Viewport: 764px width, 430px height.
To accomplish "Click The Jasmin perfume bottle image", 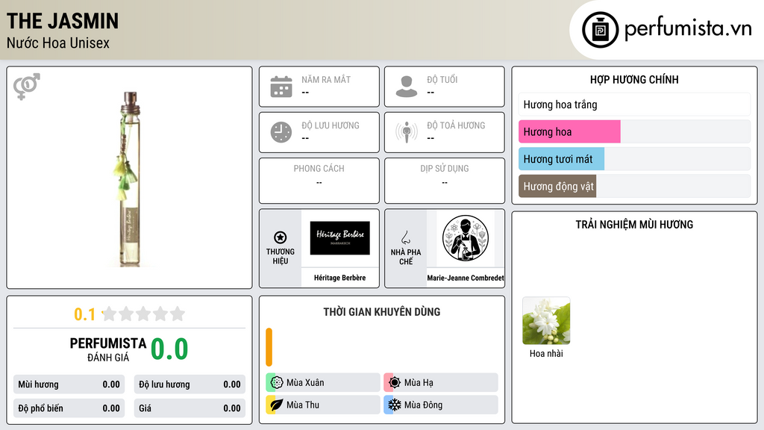I will (x=129, y=179).
